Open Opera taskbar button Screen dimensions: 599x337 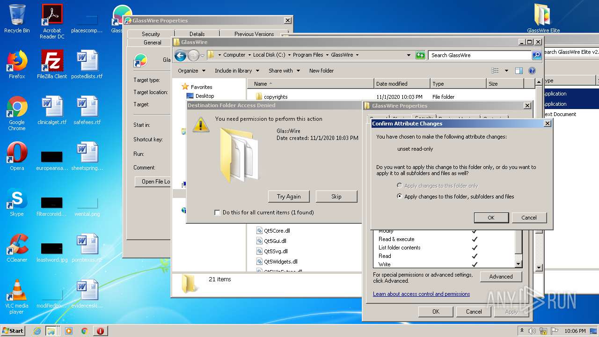(100, 331)
